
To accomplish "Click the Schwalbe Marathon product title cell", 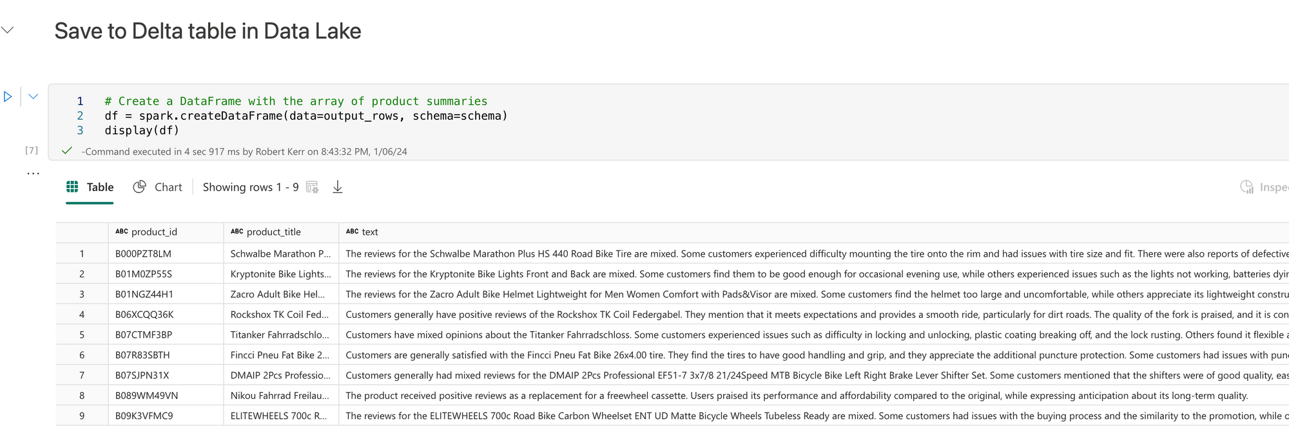I will [x=280, y=254].
